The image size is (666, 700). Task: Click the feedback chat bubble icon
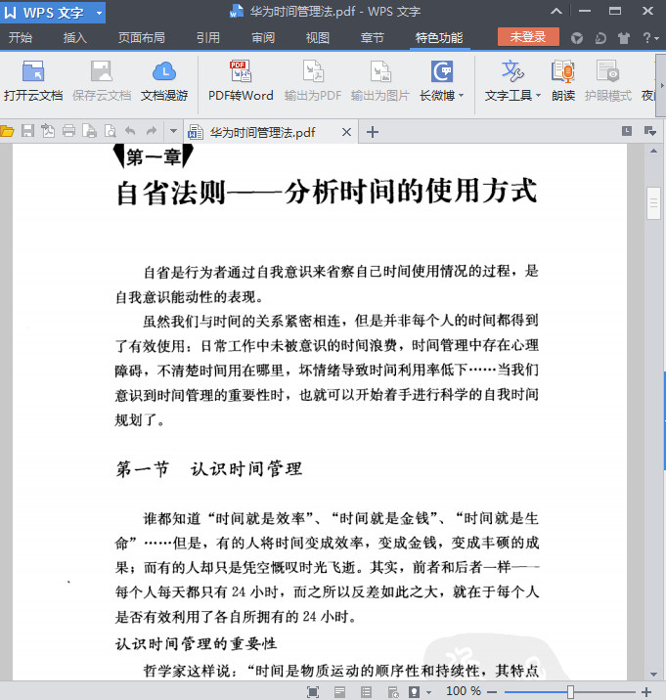pos(600,38)
